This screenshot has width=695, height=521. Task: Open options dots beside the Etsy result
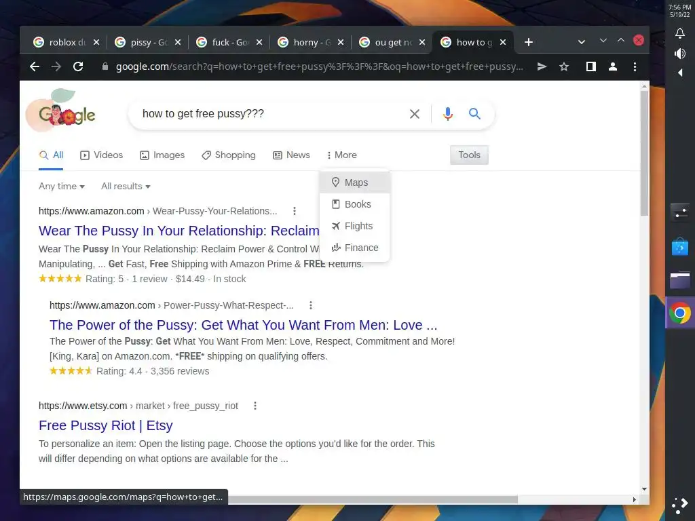(255, 406)
